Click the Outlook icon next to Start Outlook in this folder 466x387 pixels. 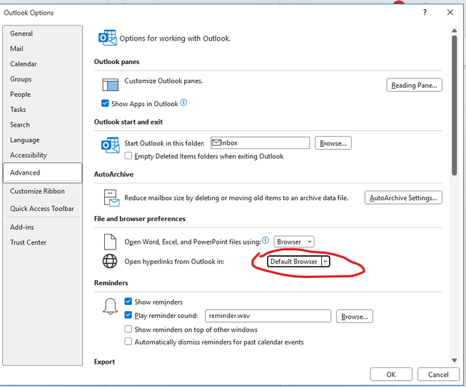coord(110,145)
